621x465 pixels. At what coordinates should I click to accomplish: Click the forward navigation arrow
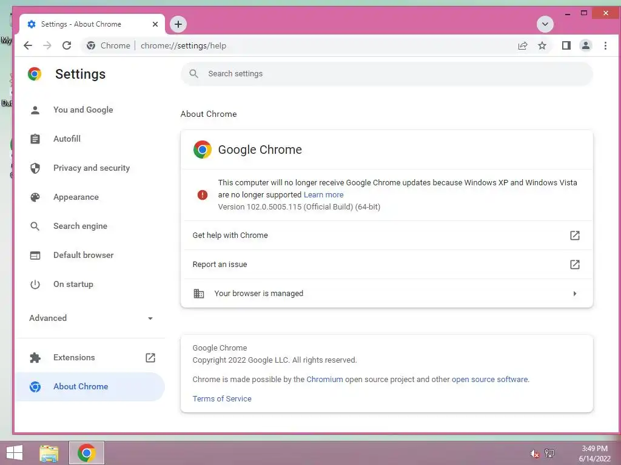(47, 45)
